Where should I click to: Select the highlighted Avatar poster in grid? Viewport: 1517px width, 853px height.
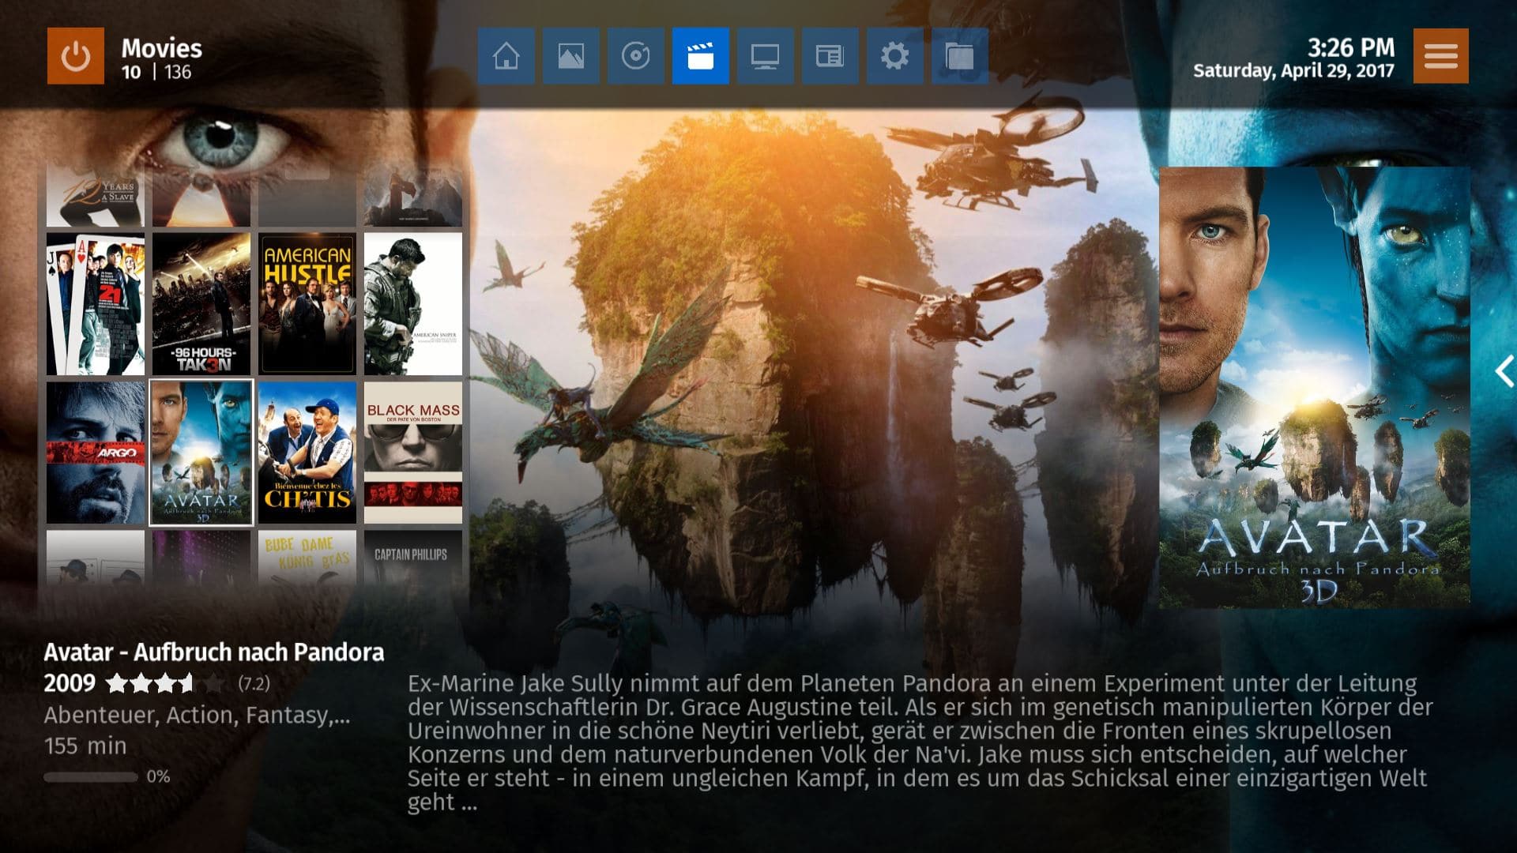201,453
